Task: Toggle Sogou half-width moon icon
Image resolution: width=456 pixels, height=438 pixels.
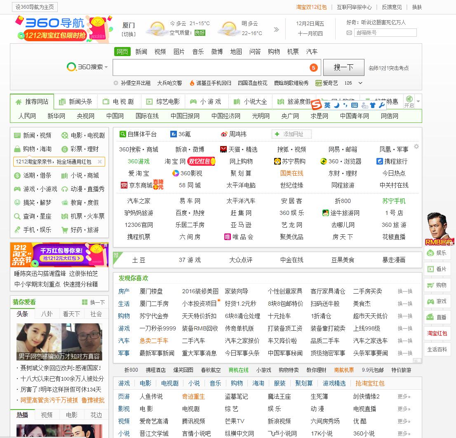Action: pos(337,105)
